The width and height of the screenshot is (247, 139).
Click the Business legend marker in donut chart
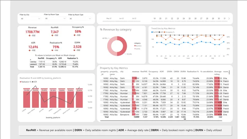[x=135, y=46]
